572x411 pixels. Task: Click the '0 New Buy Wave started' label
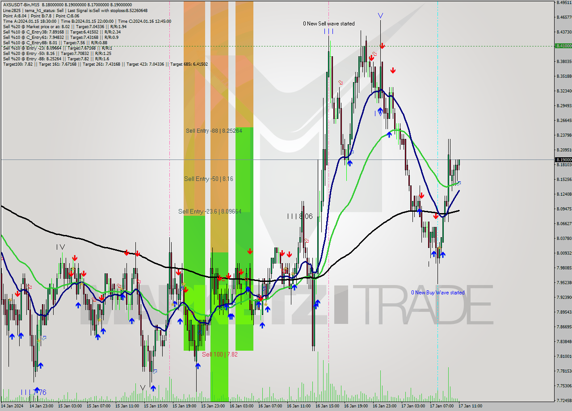click(438, 293)
